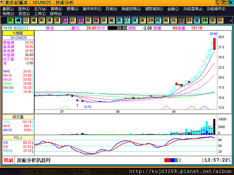Image resolution: width=234 pixels, height=175 pixels.
Task: Open the 期權(O) menu
Action: click(x=73, y=9)
